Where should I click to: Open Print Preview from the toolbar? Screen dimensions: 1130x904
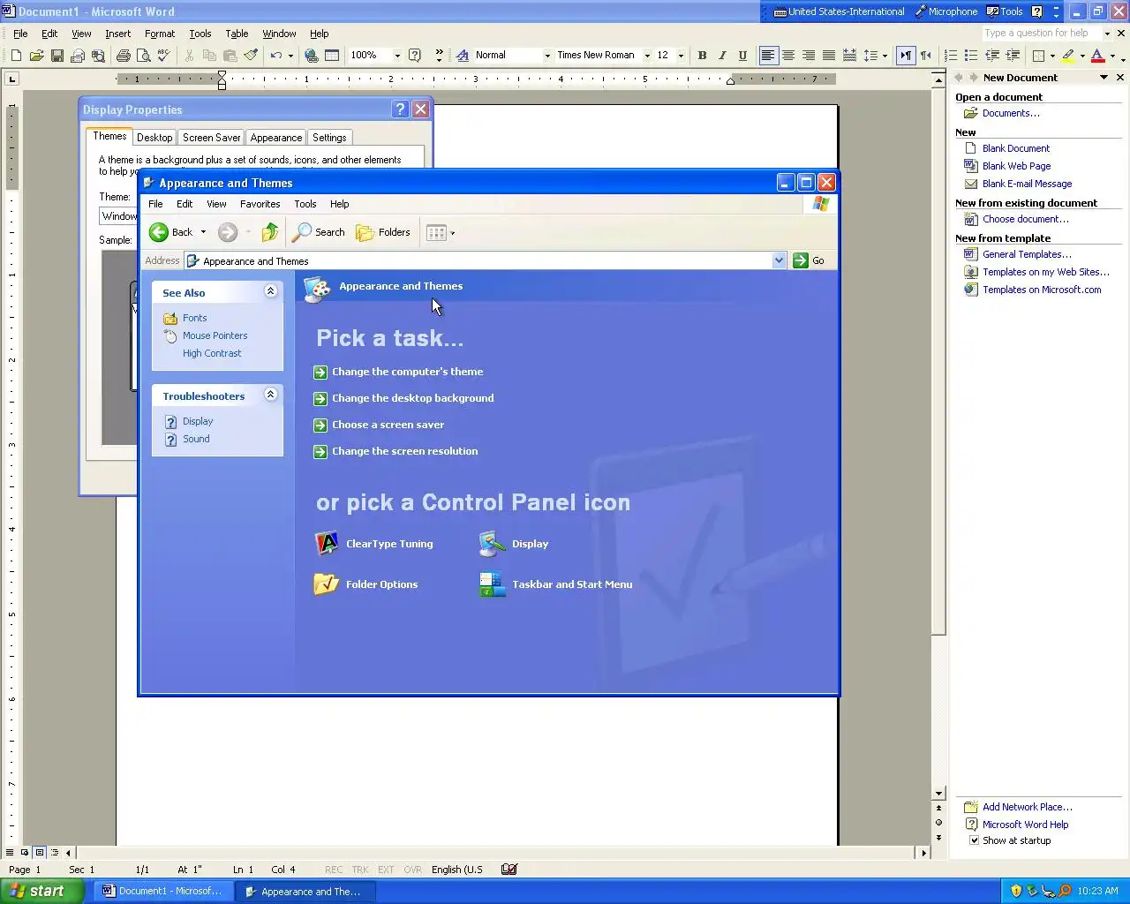[143, 56]
